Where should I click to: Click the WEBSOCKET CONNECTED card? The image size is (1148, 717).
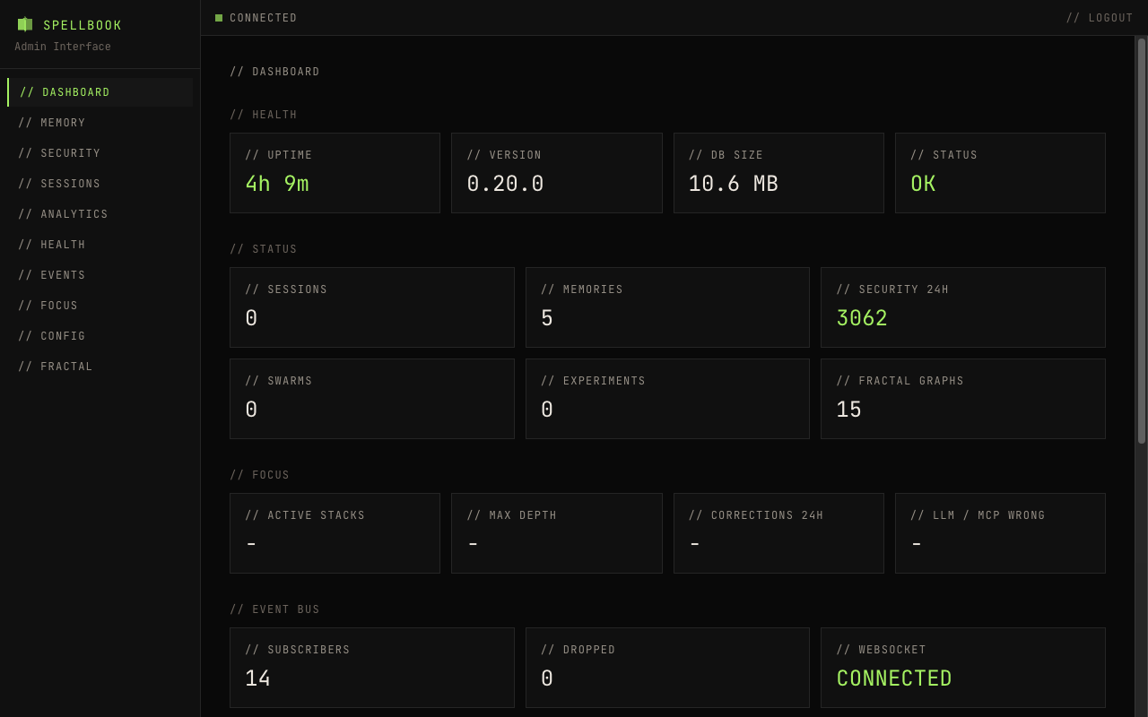click(x=962, y=667)
